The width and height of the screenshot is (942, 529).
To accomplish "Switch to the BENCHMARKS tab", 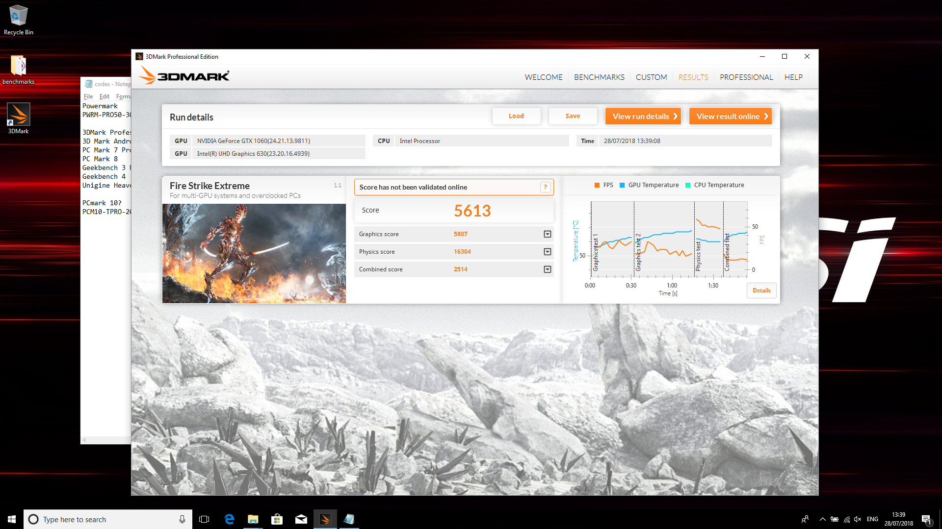I will [599, 77].
